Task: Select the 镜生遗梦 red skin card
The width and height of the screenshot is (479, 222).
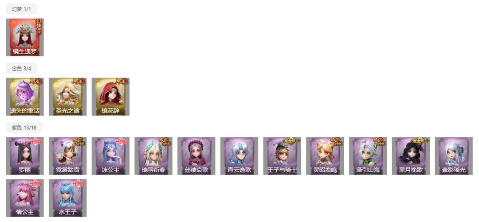Action: click(x=25, y=37)
